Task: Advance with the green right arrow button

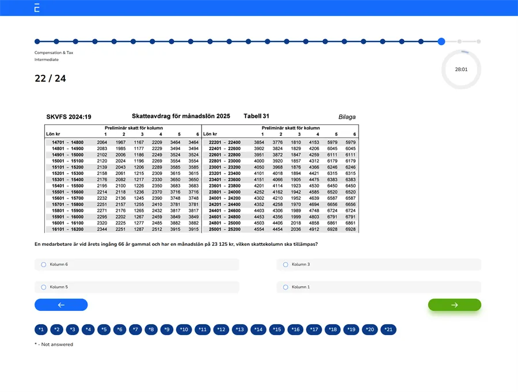Action: pos(454,305)
